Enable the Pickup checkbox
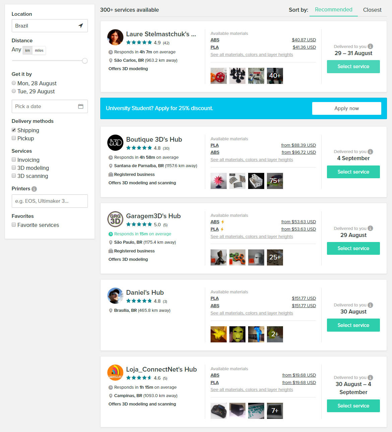Screen dimensions: 392x432 (14, 138)
